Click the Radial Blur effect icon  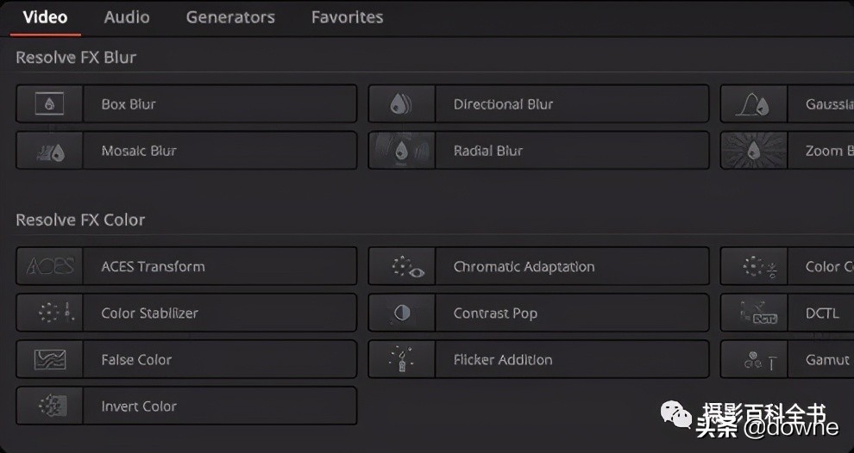pos(401,151)
